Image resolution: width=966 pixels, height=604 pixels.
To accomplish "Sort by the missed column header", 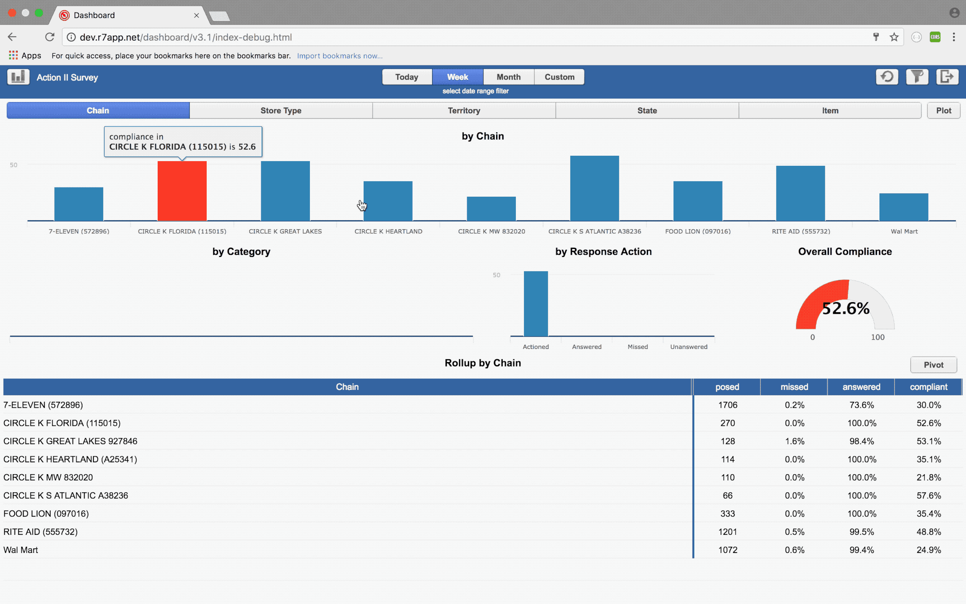I will [794, 387].
